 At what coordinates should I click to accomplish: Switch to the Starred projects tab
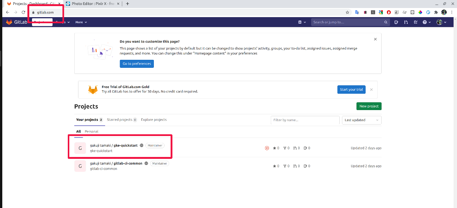(122, 120)
